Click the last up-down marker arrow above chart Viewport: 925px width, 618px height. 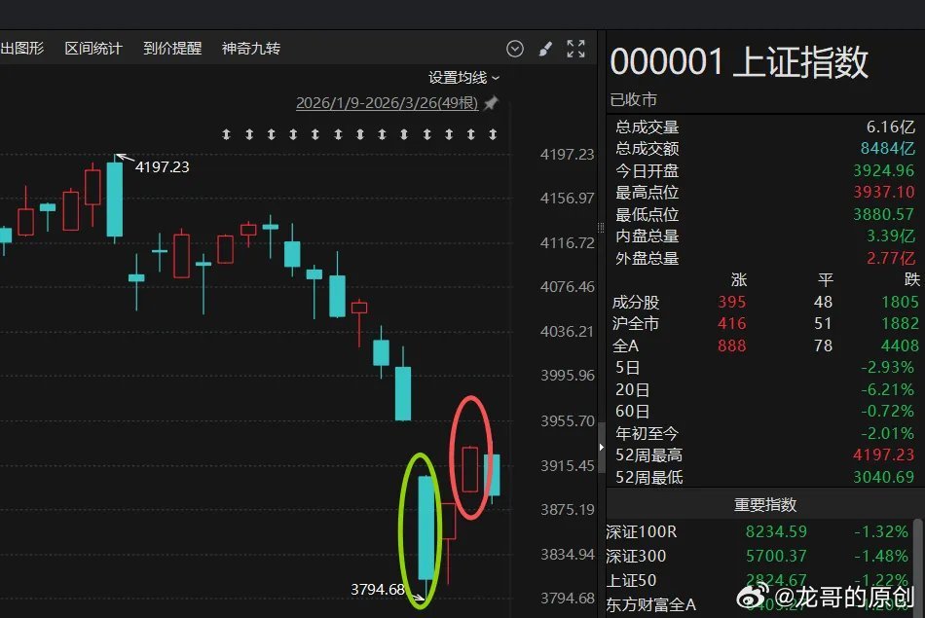[493, 134]
